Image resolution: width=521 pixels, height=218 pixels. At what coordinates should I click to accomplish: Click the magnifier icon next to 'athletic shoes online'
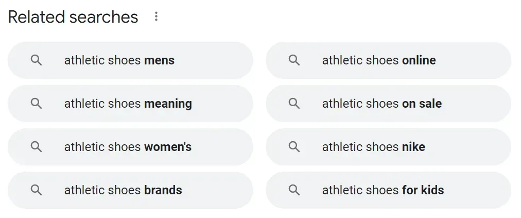click(x=294, y=60)
